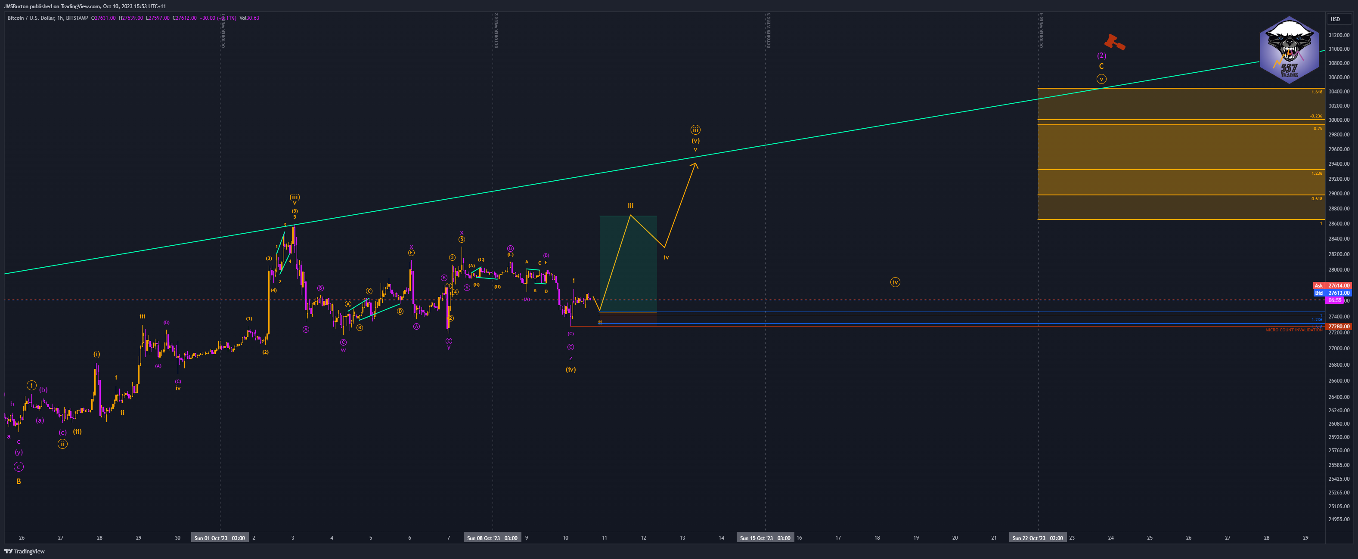Screen dimensions: 1358x559
Task: Click the MICRO COUNT INVALIDATION text
Action: pos(1294,330)
